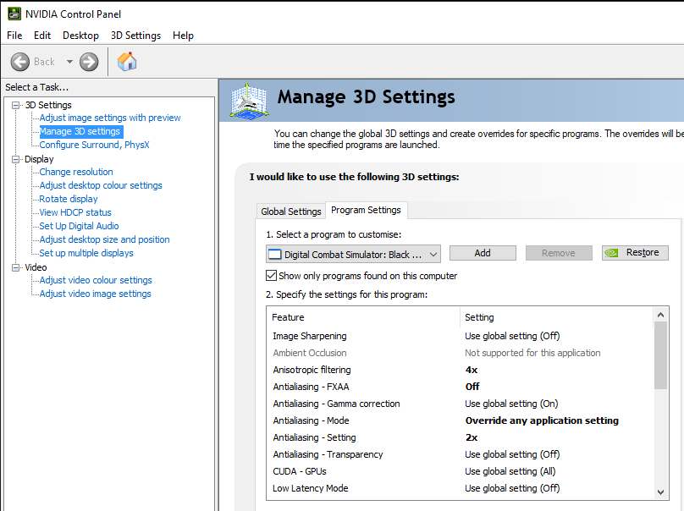Click the NVIDIA Control Panel title icon
This screenshot has height=511, width=684.
(14, 14)
